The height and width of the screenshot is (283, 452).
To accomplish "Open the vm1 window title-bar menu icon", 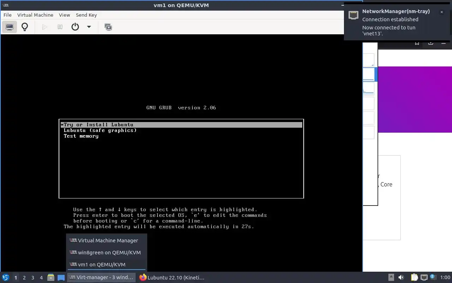I will (x=5, y=5).
